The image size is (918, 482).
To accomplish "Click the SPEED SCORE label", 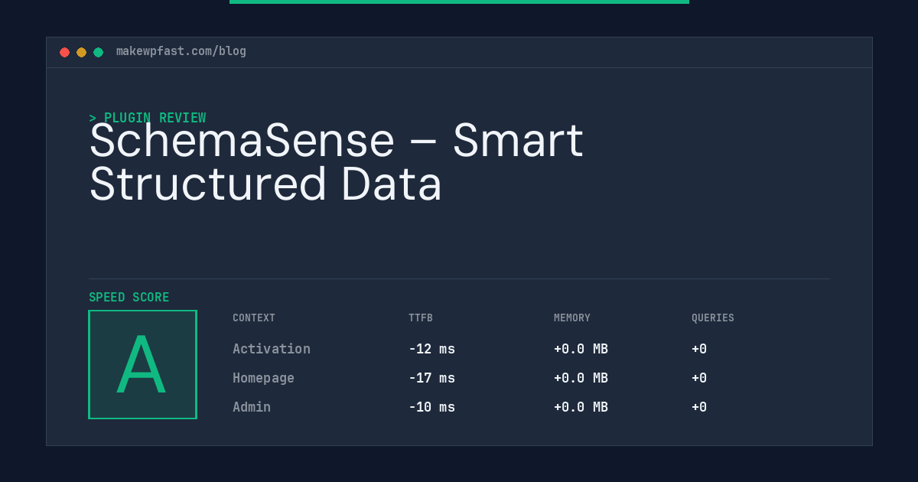I will 129,298.
